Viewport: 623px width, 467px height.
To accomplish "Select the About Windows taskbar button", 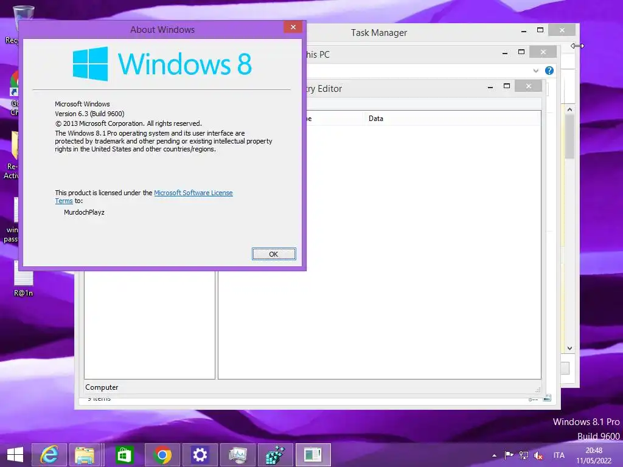I will [313, 455].
